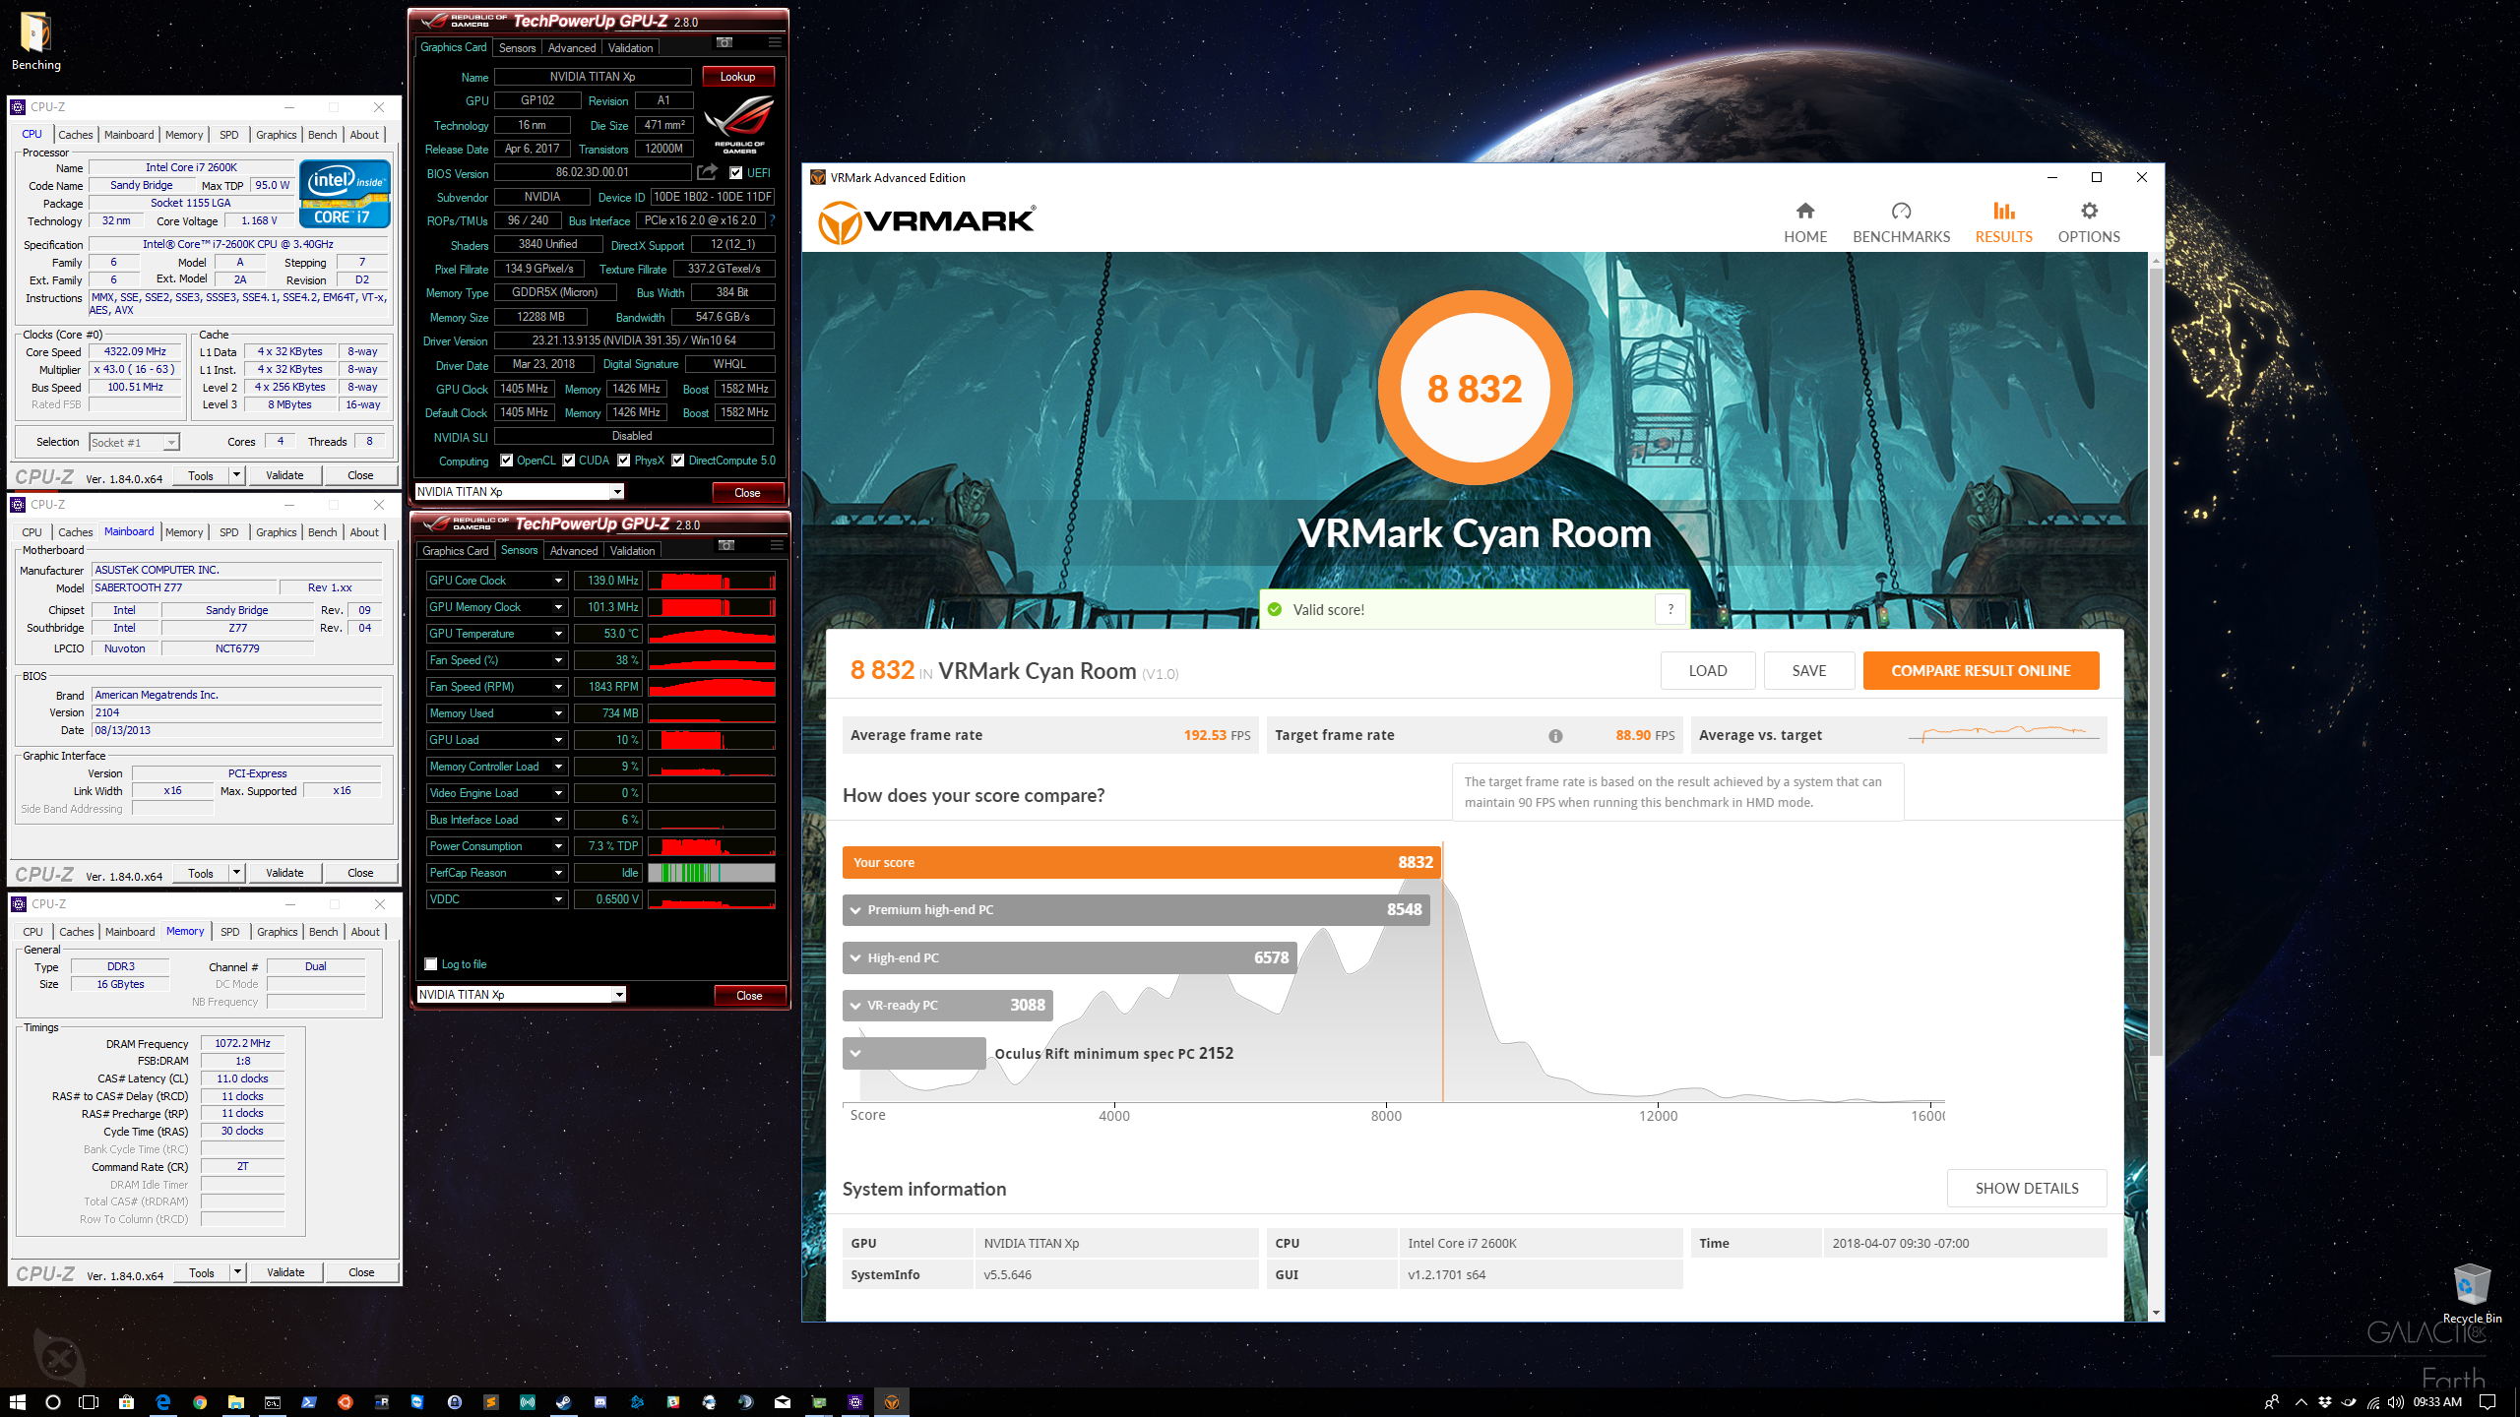Enable the Log to file checkbox
Screen dimensions: 2520x1417
click(x=430, y=964)
